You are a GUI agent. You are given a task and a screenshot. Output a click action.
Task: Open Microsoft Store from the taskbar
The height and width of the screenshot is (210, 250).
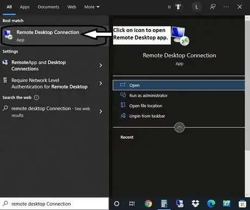click(242, 204)
